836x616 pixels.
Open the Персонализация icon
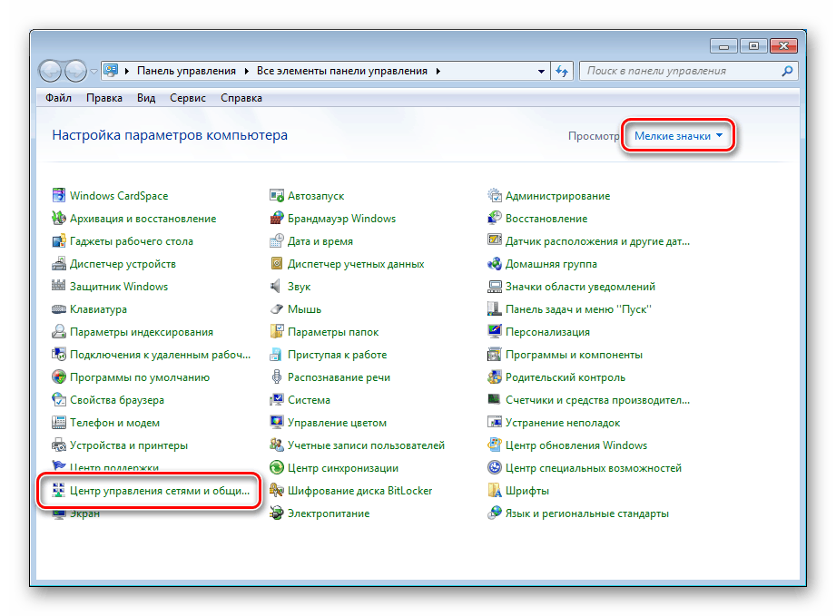(x=494, y=331)
